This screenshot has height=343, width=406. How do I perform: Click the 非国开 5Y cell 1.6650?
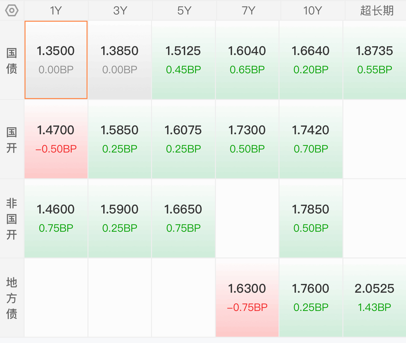click(x=183, y=219)
